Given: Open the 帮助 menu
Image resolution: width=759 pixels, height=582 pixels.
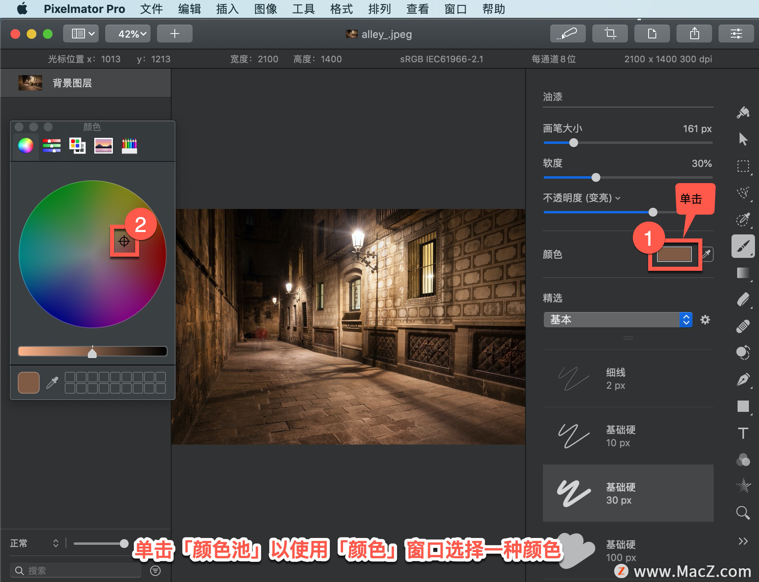Looking at the screenshot, I should point(494,9).
